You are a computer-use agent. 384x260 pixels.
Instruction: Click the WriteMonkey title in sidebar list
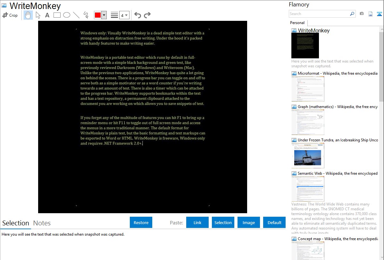tap(314, 30)
